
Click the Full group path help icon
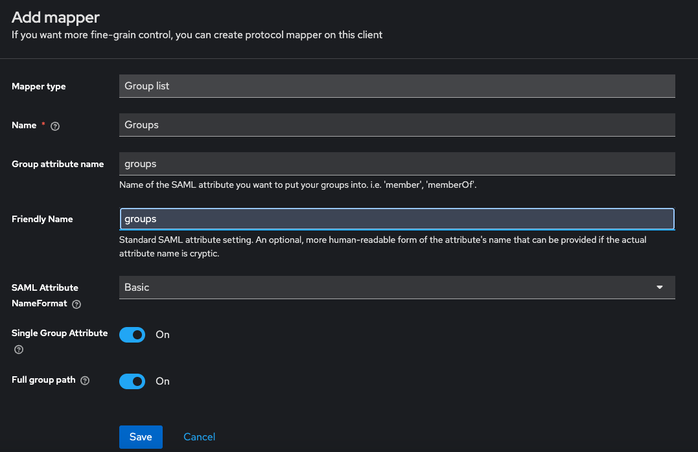pos(85,381)
